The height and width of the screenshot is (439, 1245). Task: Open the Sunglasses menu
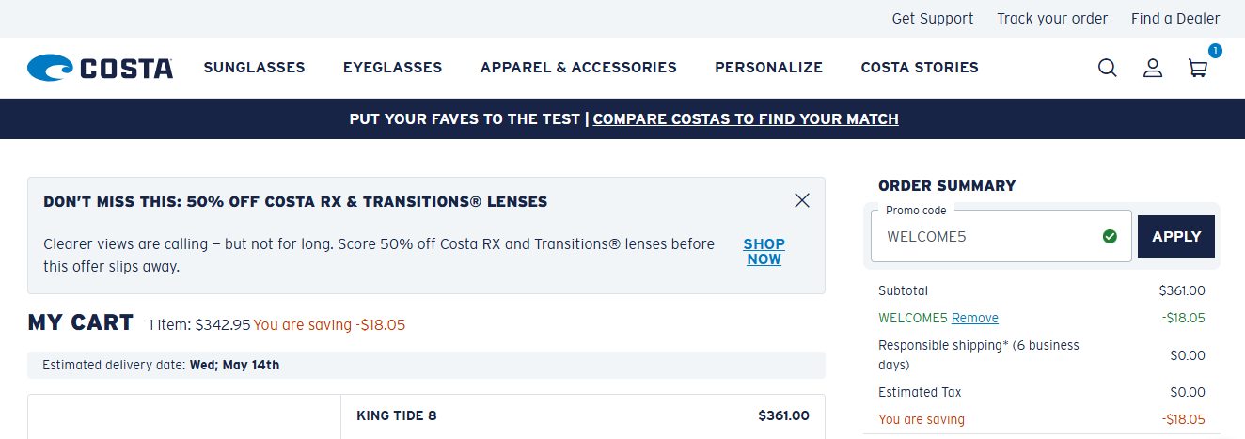coord(255,68)
